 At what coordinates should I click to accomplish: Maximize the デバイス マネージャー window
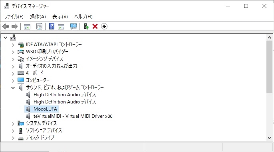[x=246, y=6]
